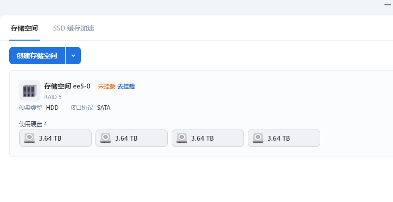Switch to the SSD 缓存加速 tab

tap(73, 28)
